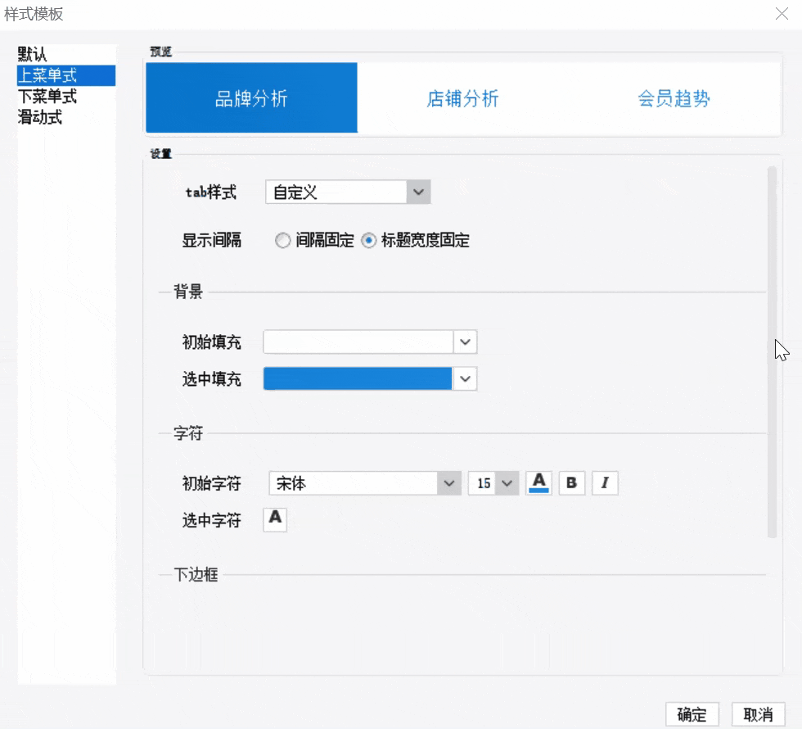This screenshot has width=802, height=729.
Task: Select 标题宽度固定 radio button
Action: pyautogui.click(x=368, y=240)
